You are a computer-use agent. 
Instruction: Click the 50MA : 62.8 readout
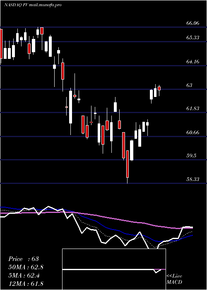click(26, 267)
